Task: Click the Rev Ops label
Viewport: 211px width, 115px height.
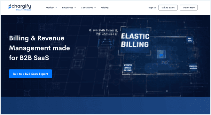Action: (190, 40)
